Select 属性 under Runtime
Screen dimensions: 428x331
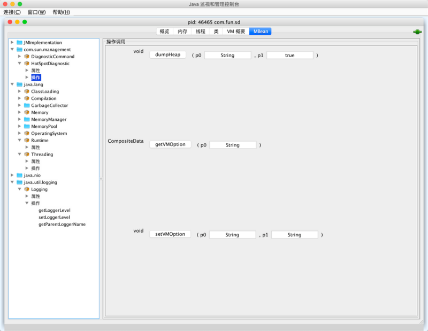(x=35, y=148)
